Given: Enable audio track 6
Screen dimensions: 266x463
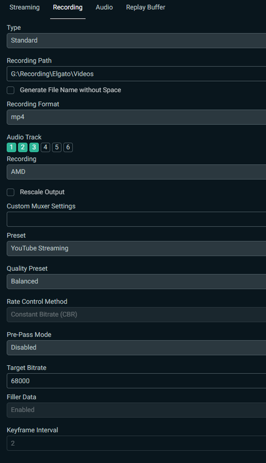Looking at the screenshot, I should (x=68, y=147).
